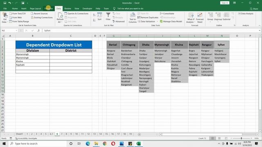Image resolution: width=262 pixels, height=147 pixels.
Task: Click zoom out minus button
Action: pyautogui.click(x=231, y=138)
